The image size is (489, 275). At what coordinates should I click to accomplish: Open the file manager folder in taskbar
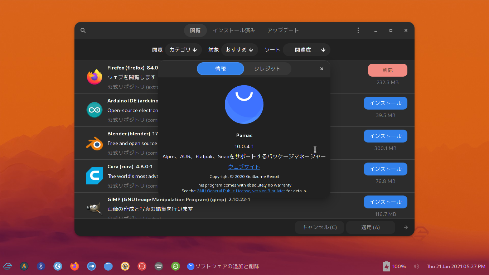108,266
